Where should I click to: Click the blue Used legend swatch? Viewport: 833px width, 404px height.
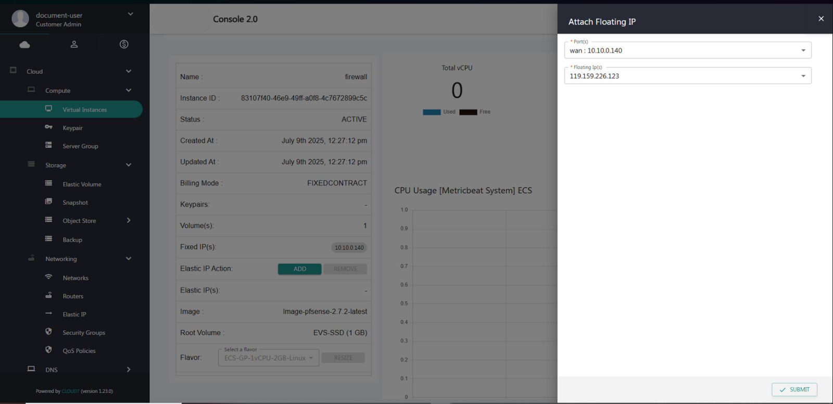432,112
